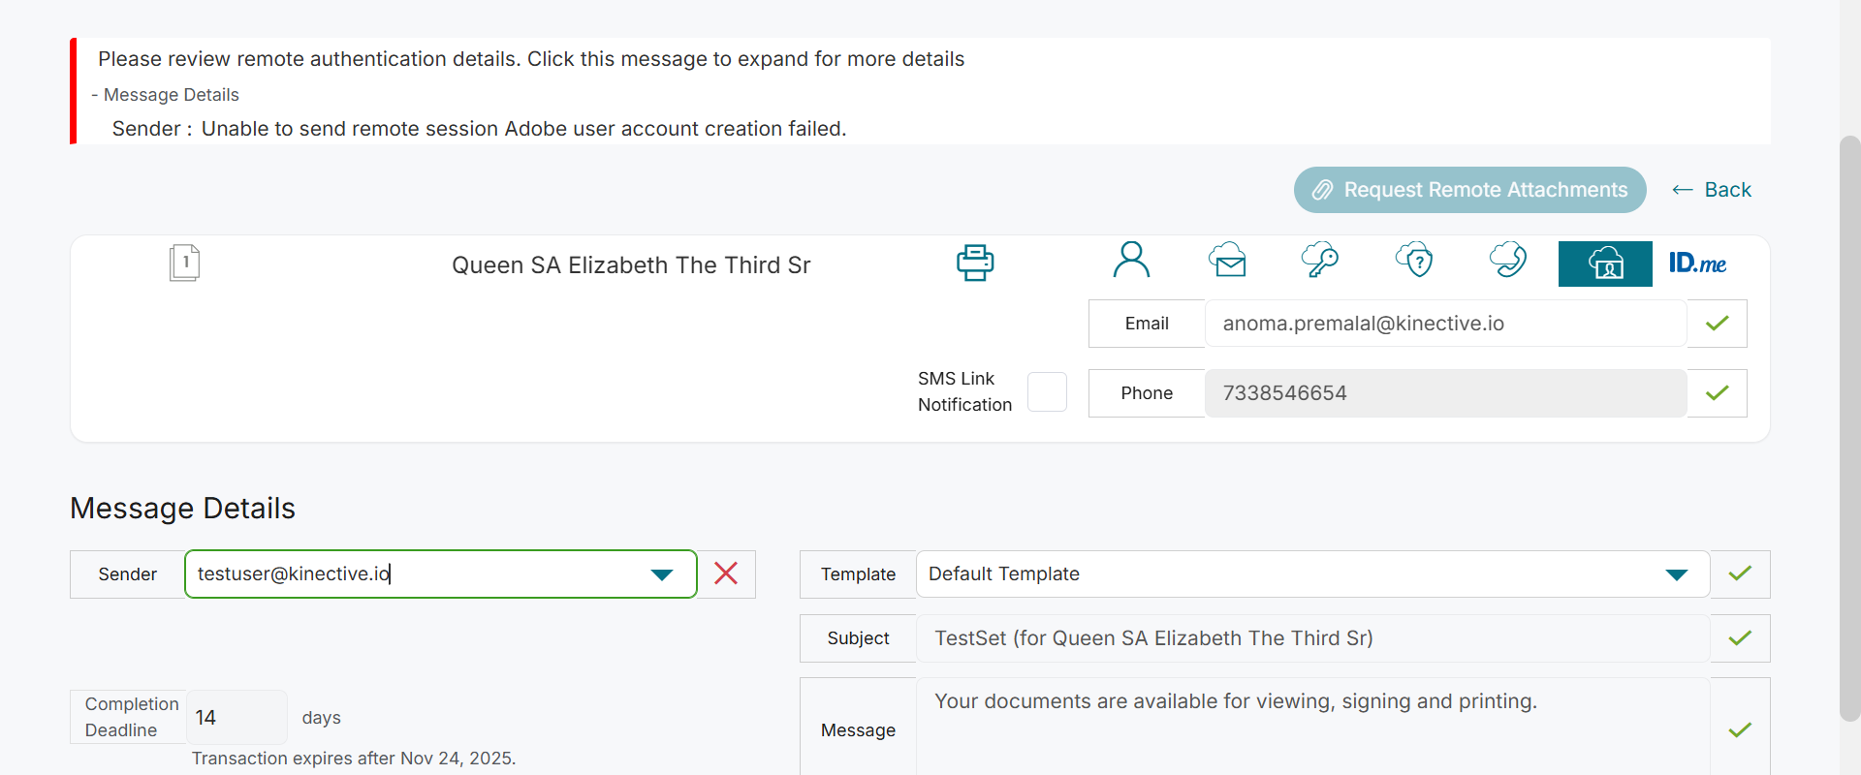1861x775 pixels.
Task: Click the green checkmark beside Phone field
Action: tap(1717, 393)
